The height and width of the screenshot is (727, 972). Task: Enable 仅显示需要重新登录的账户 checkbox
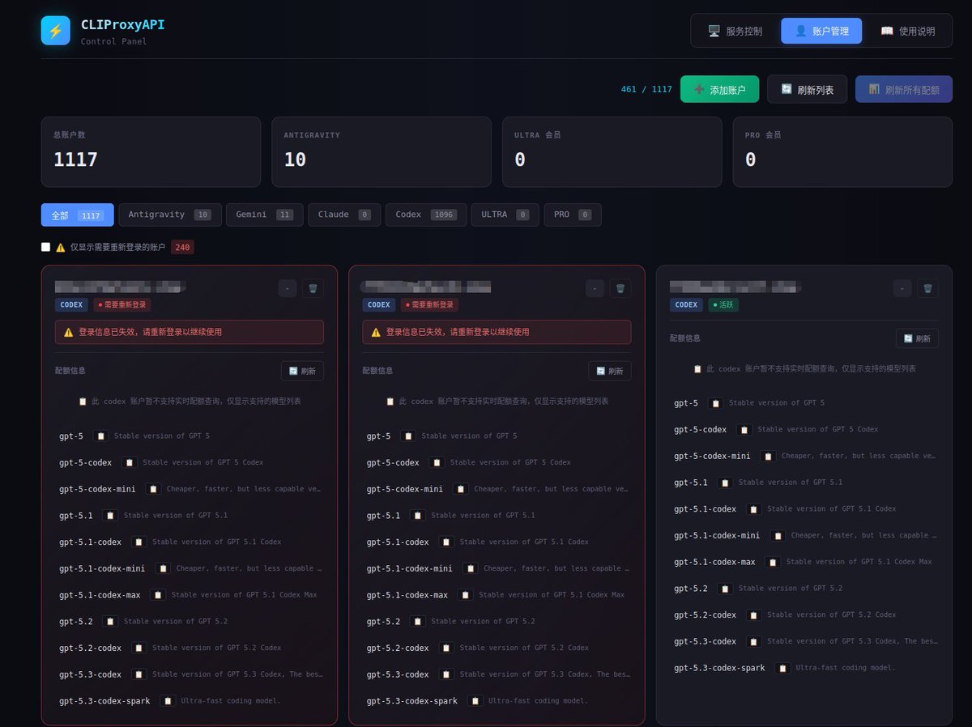46,247
